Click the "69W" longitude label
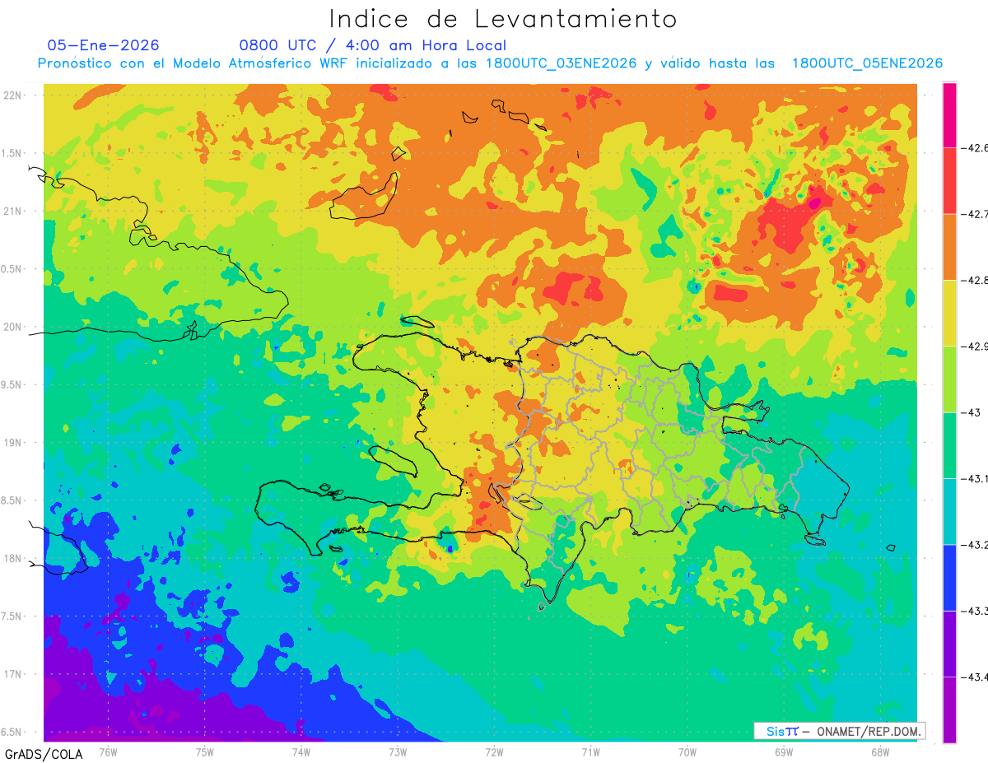The image size is (988, 763). pos(784,751)
